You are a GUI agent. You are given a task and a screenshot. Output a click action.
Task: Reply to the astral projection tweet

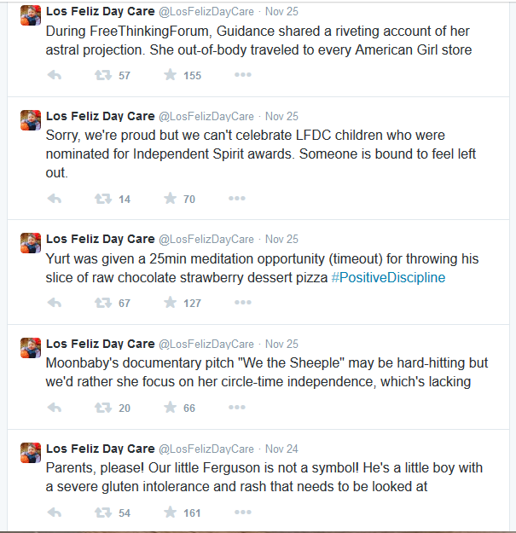pyautogui.click(x=54, y=75)
